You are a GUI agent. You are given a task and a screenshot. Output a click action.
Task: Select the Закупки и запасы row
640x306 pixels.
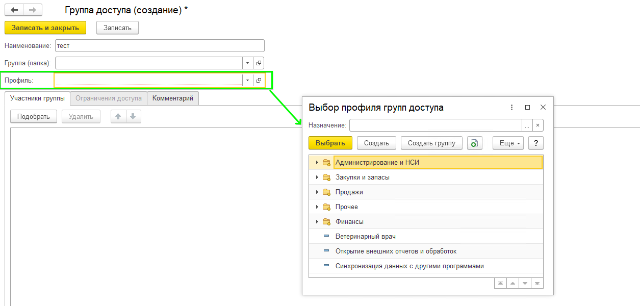pos(426,177)
